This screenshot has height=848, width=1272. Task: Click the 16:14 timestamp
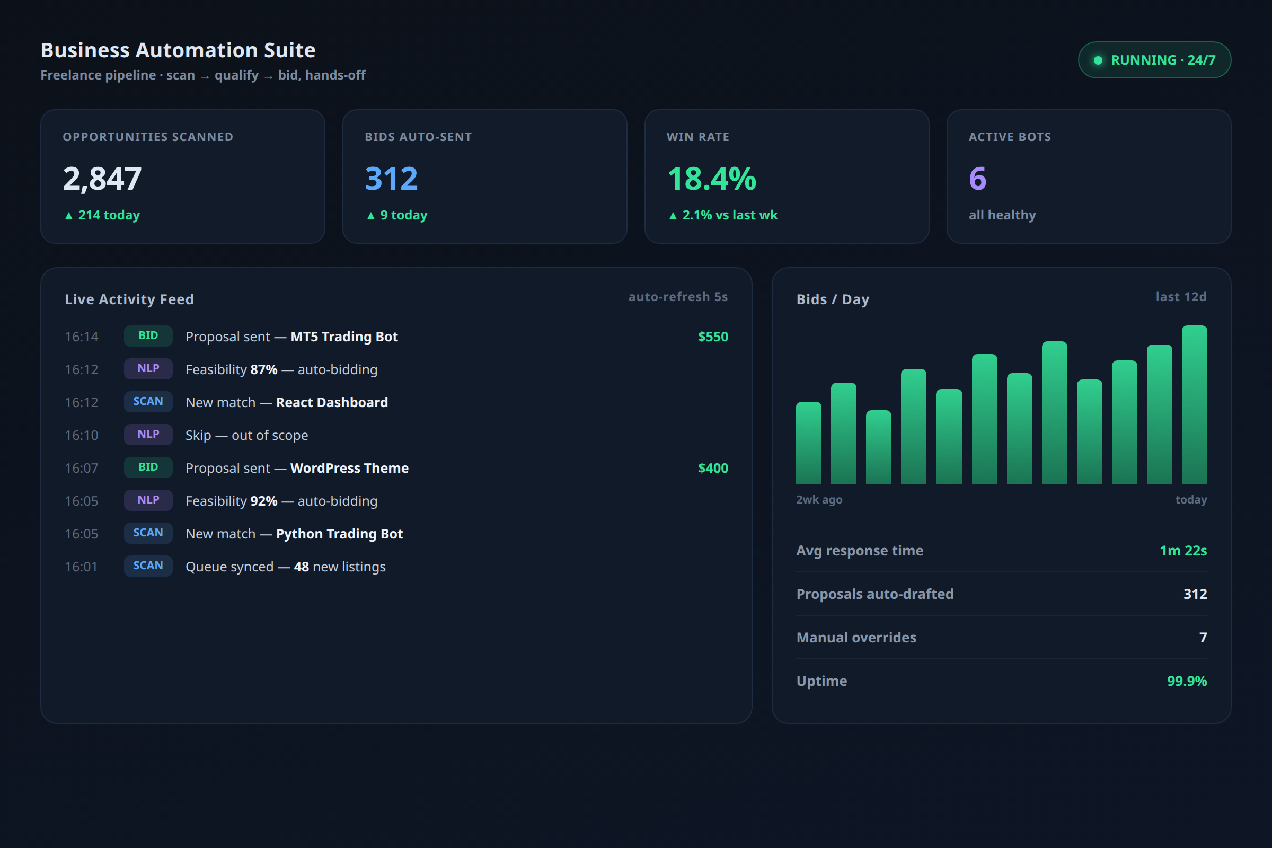tap(82, 337)
